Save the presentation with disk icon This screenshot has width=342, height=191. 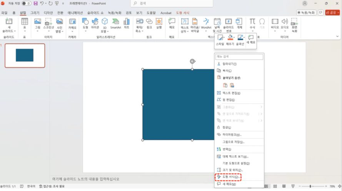click(x=35, y=3)
